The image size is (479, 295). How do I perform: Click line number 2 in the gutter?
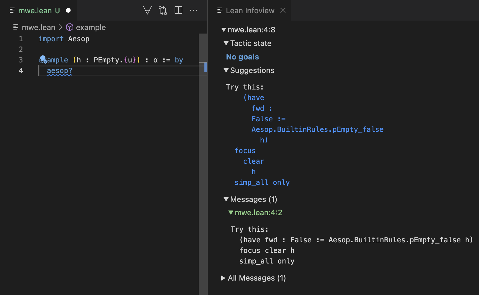tap(21, 49)
